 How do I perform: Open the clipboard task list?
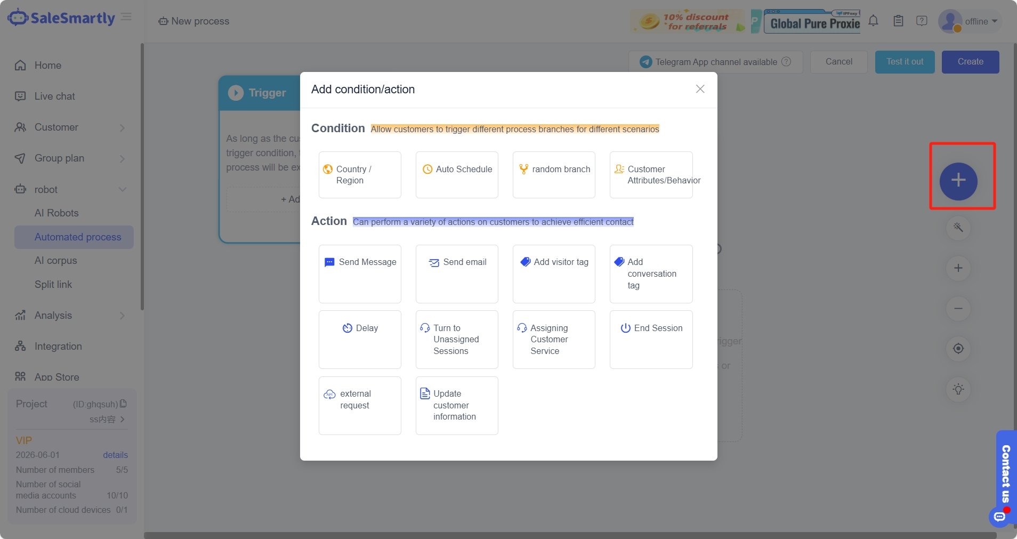[897, 21]
